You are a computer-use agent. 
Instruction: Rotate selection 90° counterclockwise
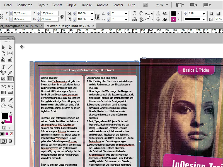point(141,13)
